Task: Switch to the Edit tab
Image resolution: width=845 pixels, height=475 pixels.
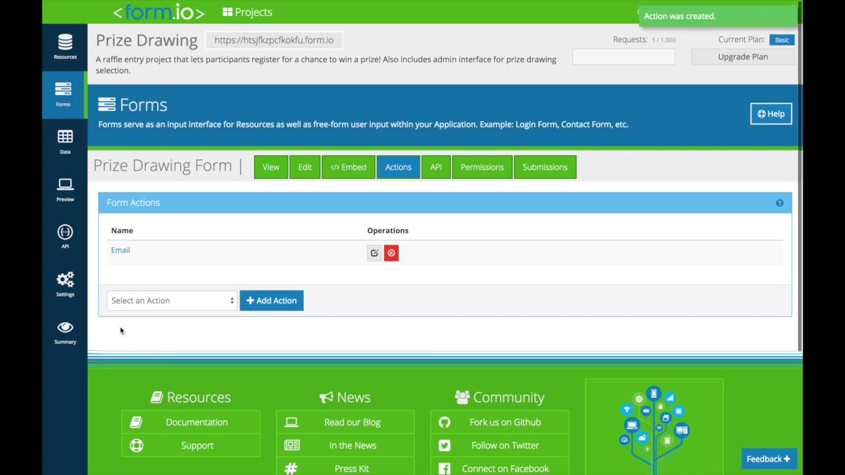Action: 305,167
